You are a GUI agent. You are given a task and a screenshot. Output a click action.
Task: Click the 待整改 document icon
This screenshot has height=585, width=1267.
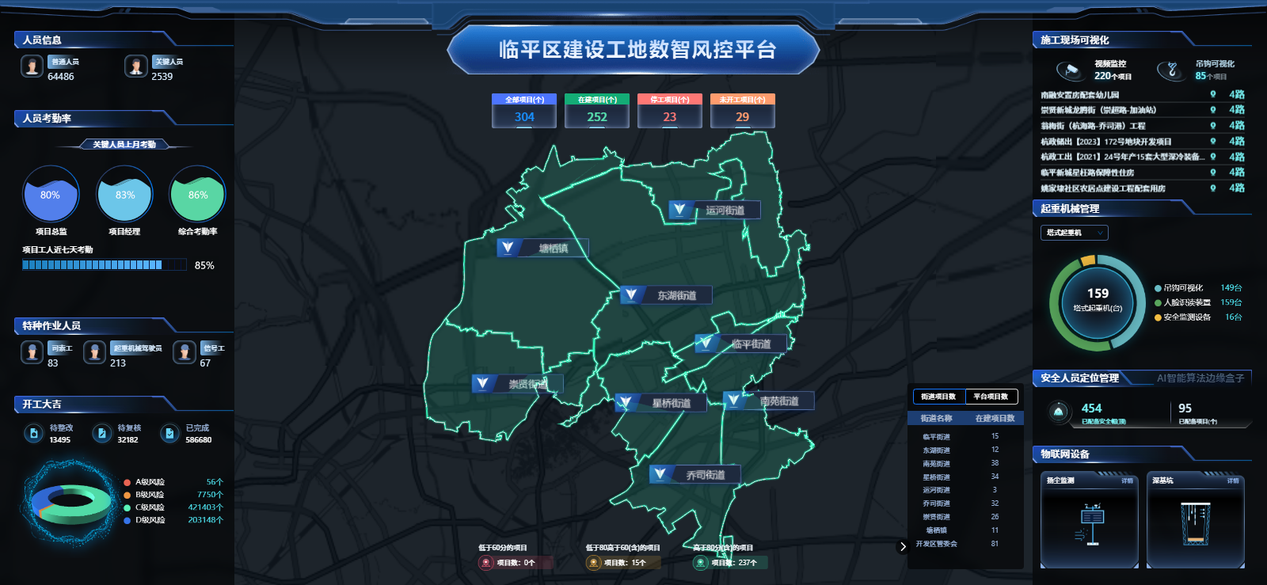click(x=33, y=433)
